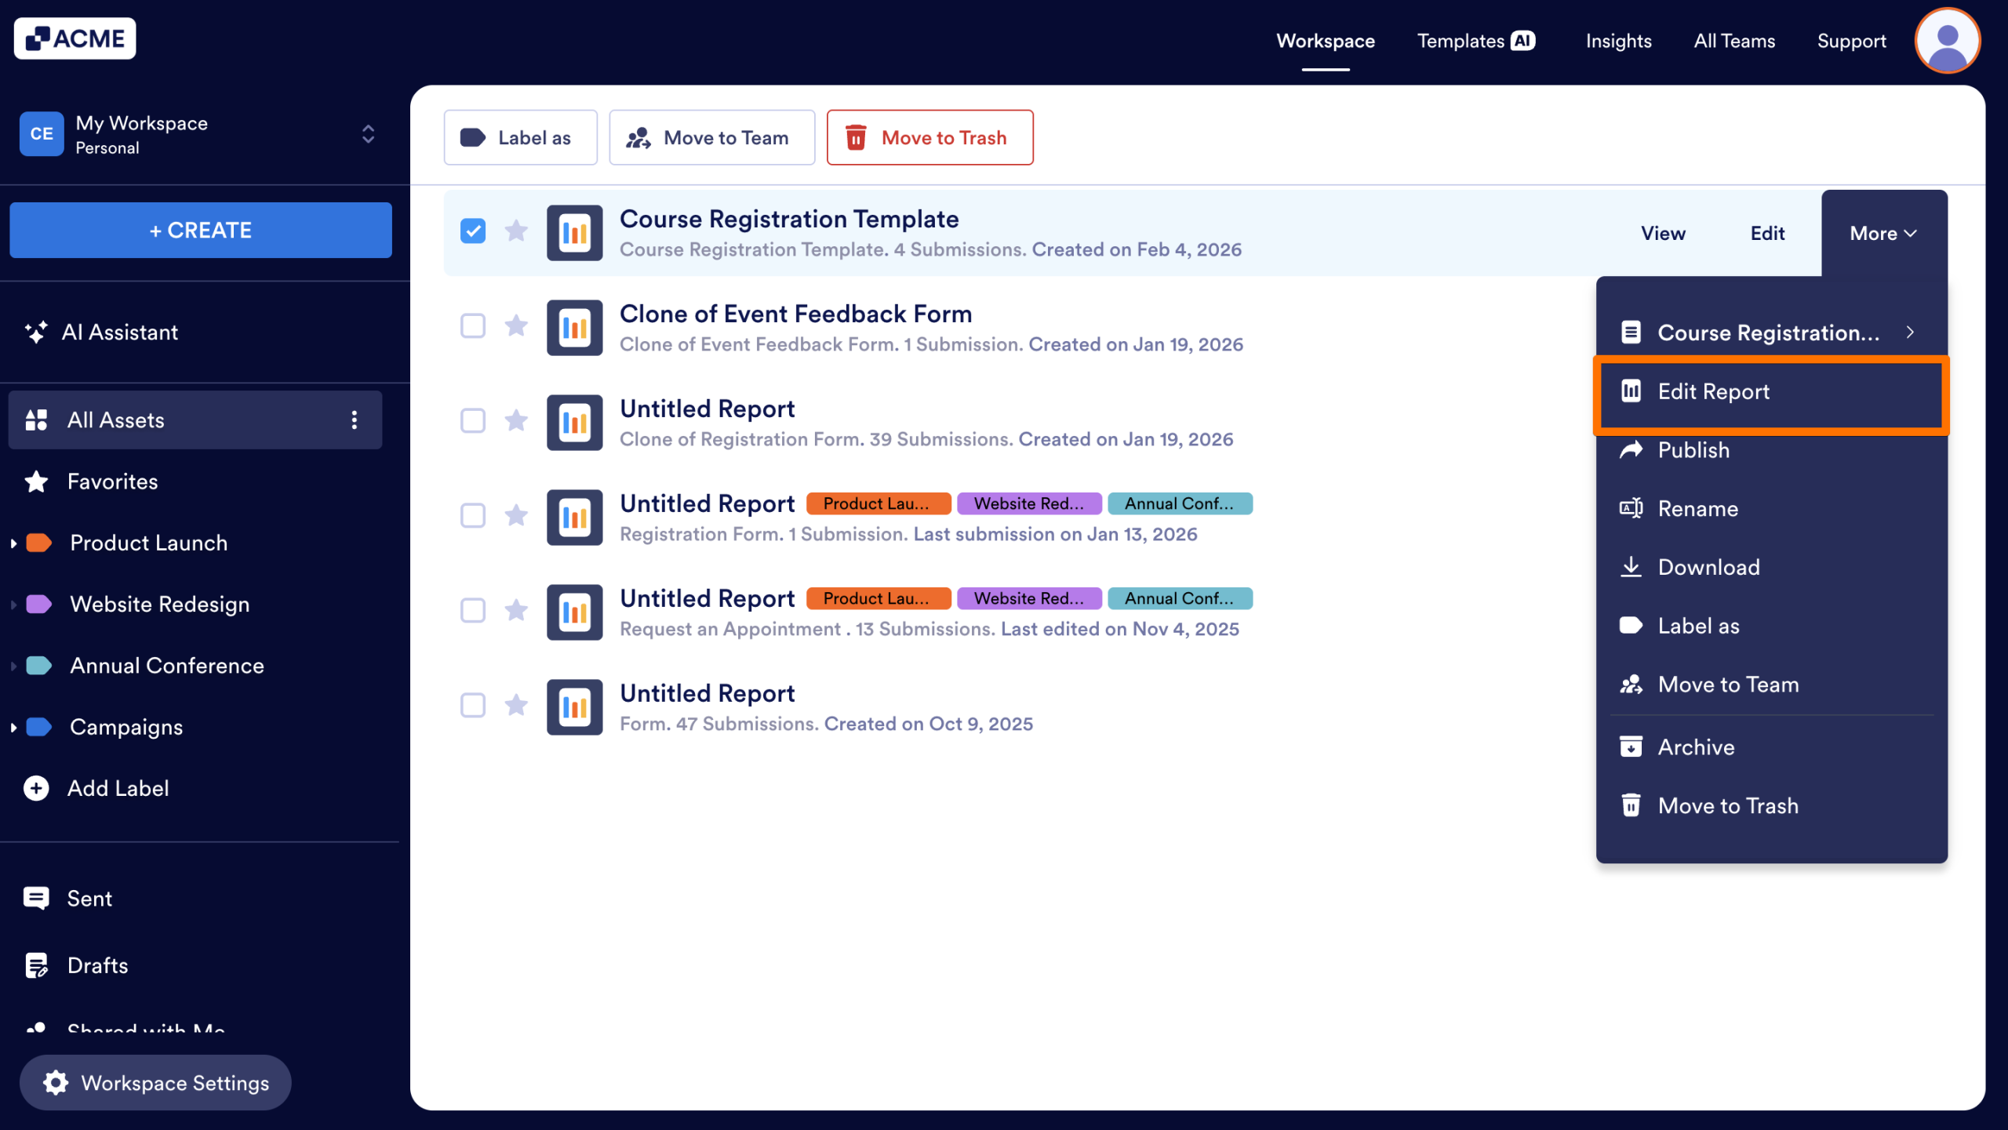Click the Move to Trash trash icon

[857, 137]
